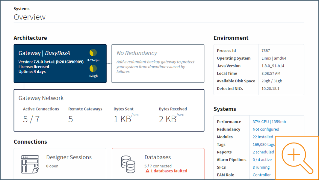View the 8 running SFCs
This screenshot has height=180, width=319.
(x=261, y=167)
